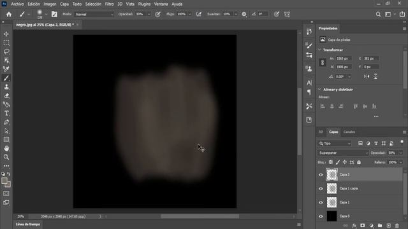408x229 pixels.
Task: Select the Rectangle shape tool
Action: [x=6, y=140]
